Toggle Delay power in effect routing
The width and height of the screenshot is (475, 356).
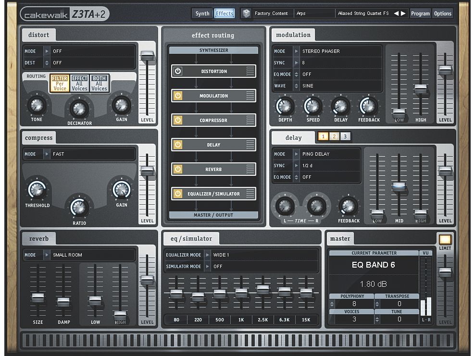coord(178,145)
